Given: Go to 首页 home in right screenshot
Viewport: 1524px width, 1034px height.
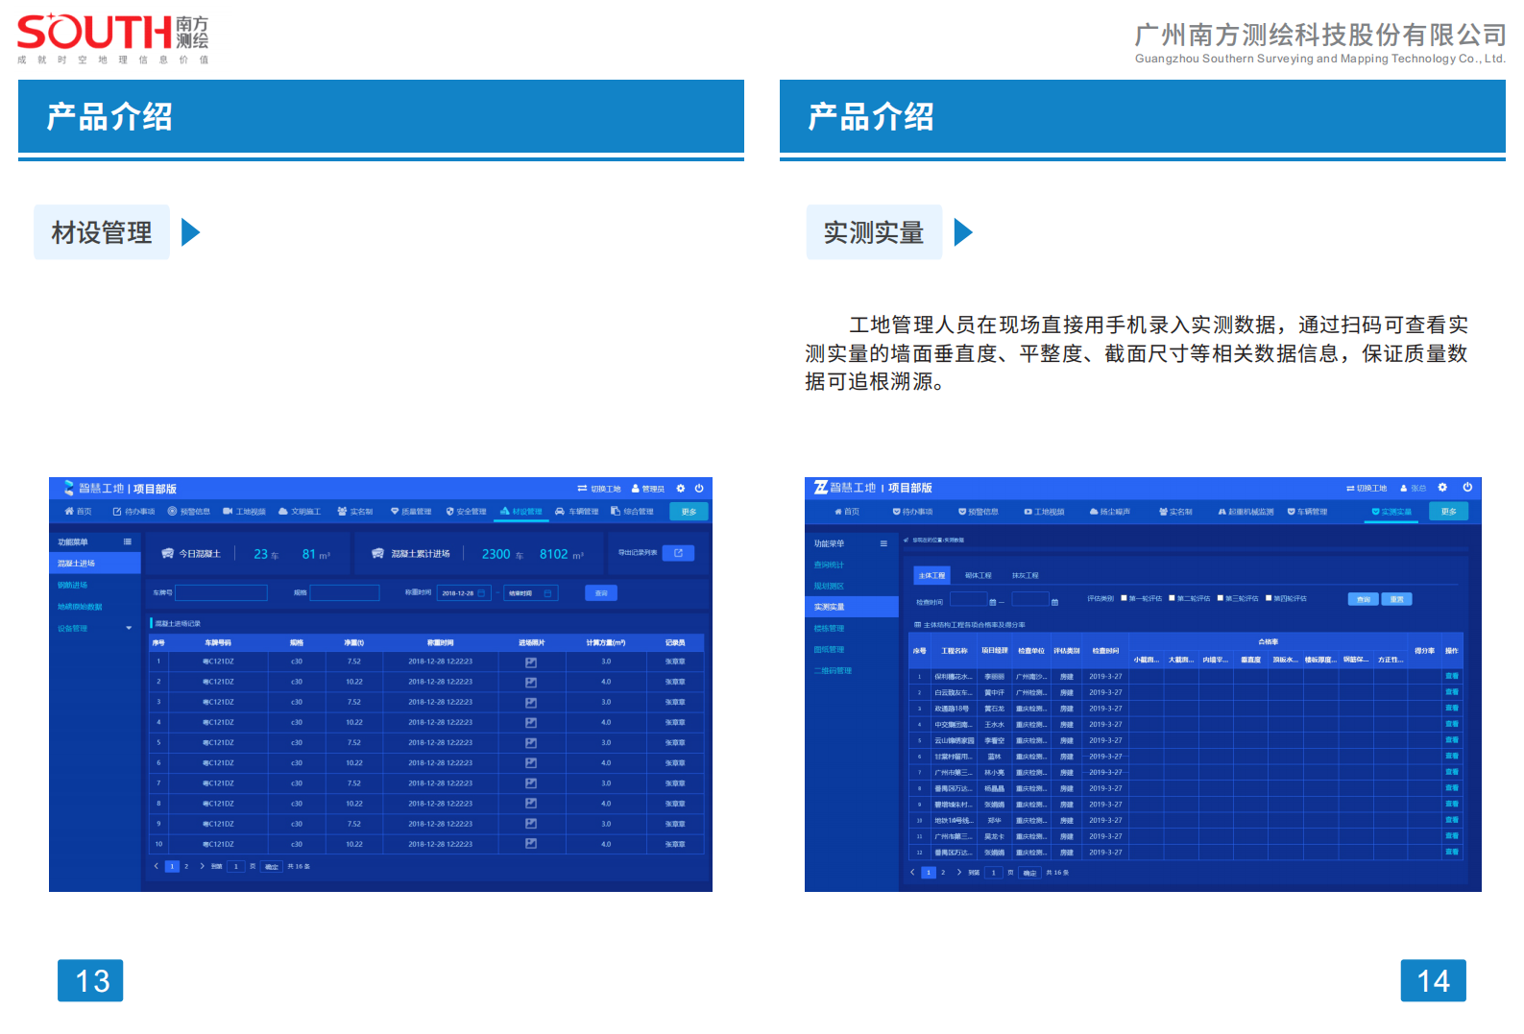Looking at the screenshot, I should pyautogui.click(x=847, y=512).
